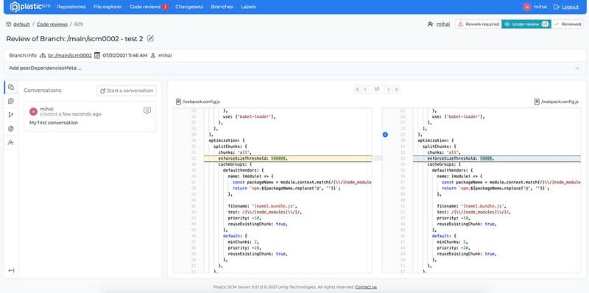
Task: Click the owner person icon in Branch info
Action: click(x=153, y=55)
